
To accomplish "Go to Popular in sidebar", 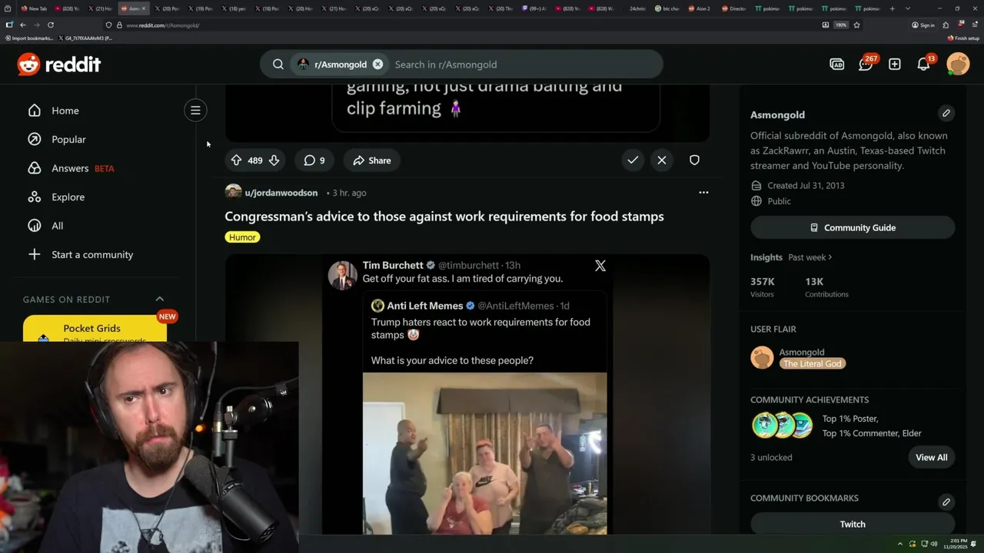I will (x=68, y=139).
